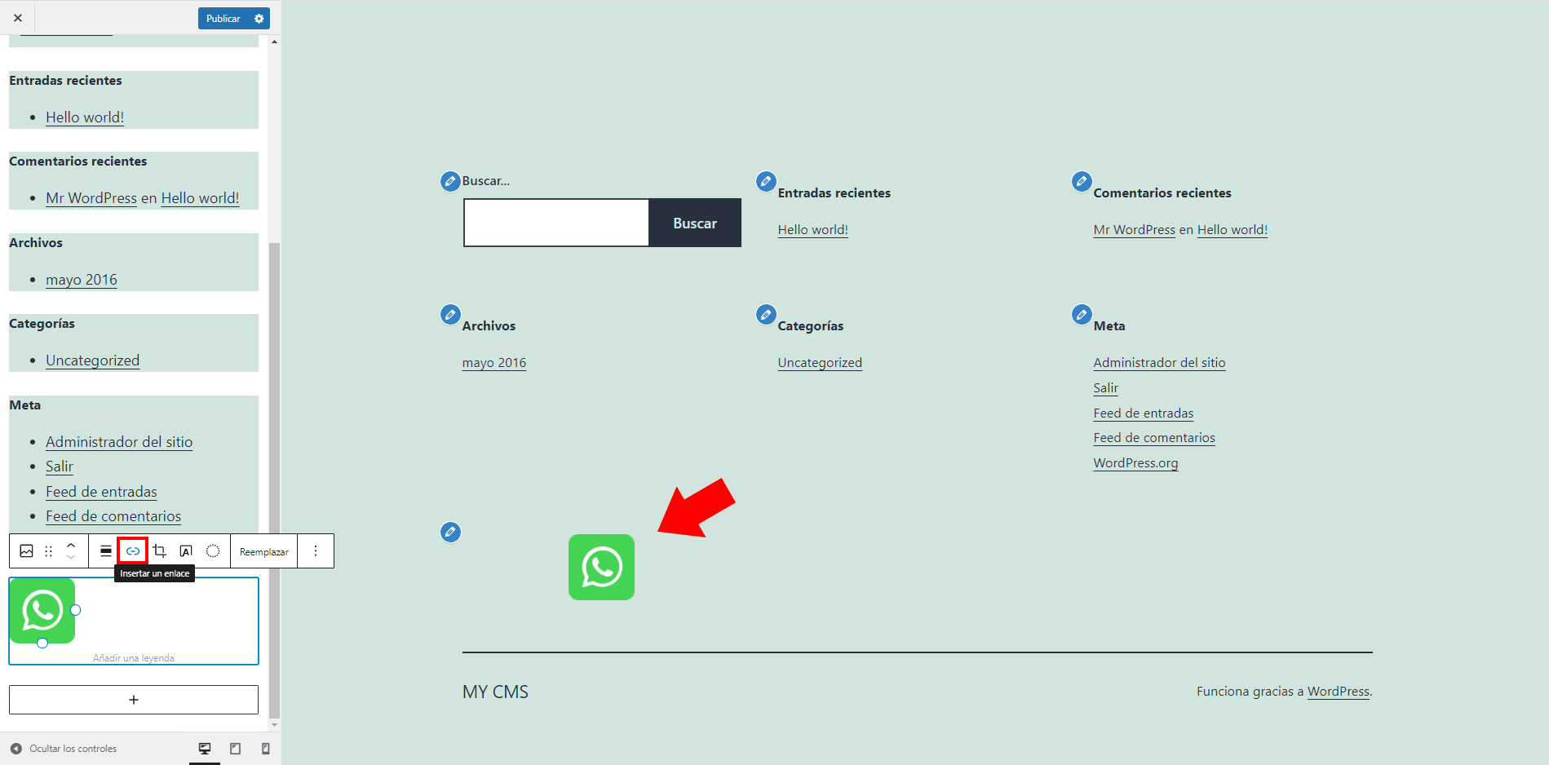The height and width of the screenshot is (765, 1549).
Task: Edit the Archivos widget pencil icon
Action: 450,314
